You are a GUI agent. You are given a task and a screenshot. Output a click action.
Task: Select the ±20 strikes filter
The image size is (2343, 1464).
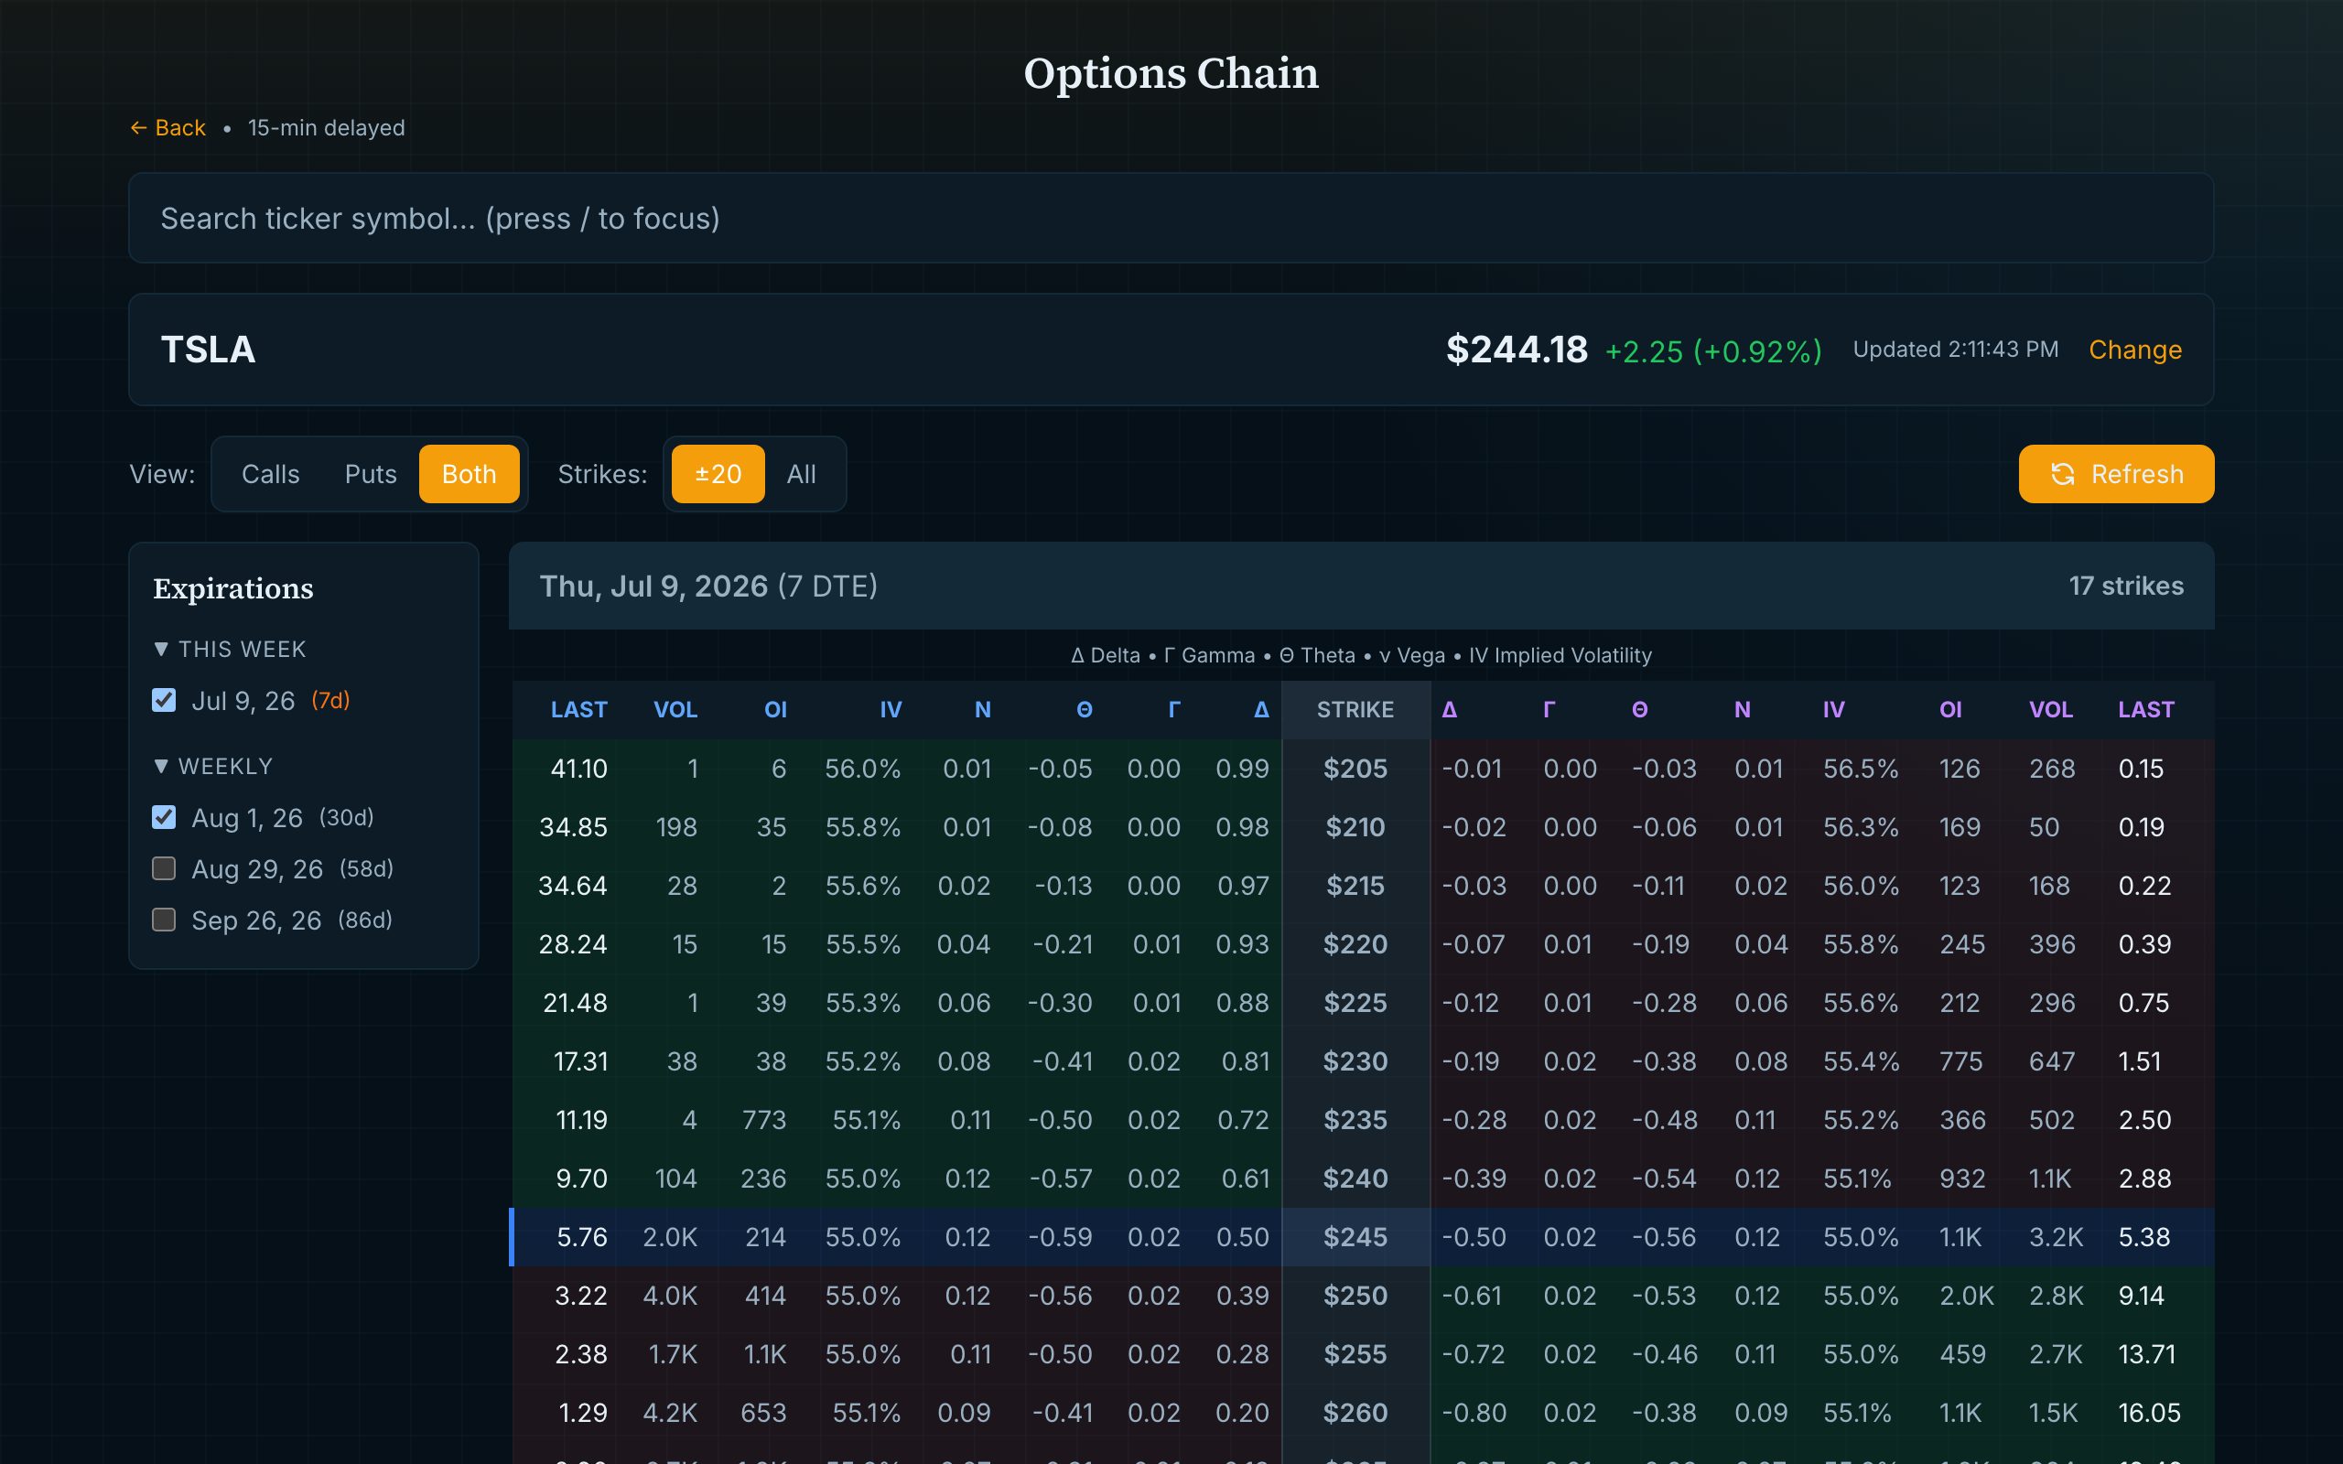click(x=718, y=473)
